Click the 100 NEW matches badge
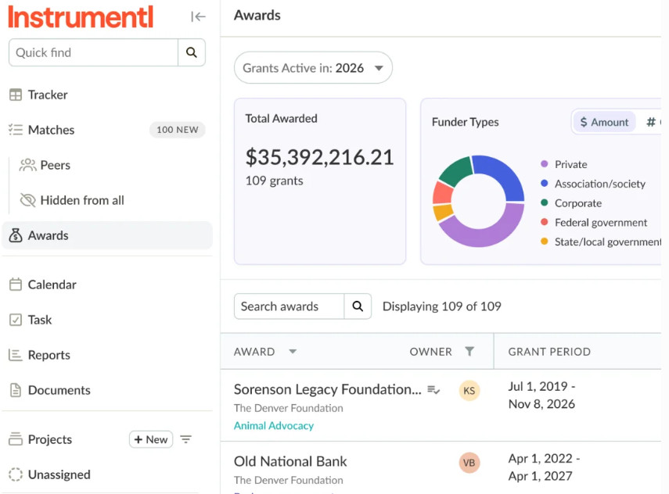The width and height of the screenshot is (669, 494). (177, 130)
